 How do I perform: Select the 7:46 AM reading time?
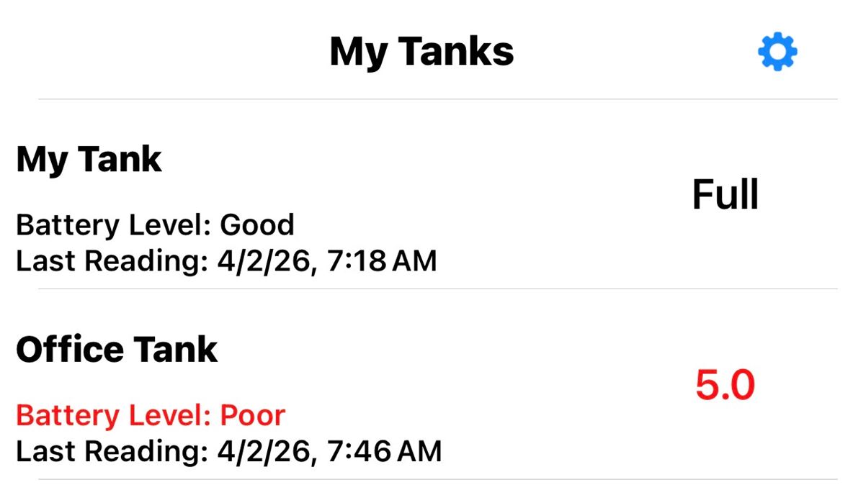pyautogui.click(x=384, y=451)
